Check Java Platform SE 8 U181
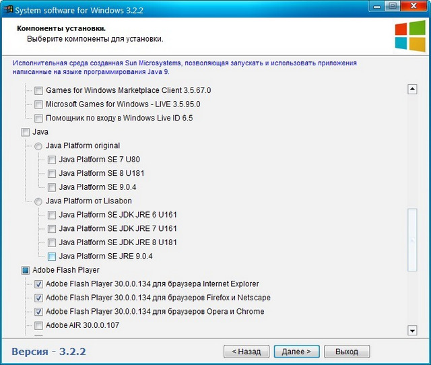Screen dimensions: 431x365 click(x=52, y=174)
